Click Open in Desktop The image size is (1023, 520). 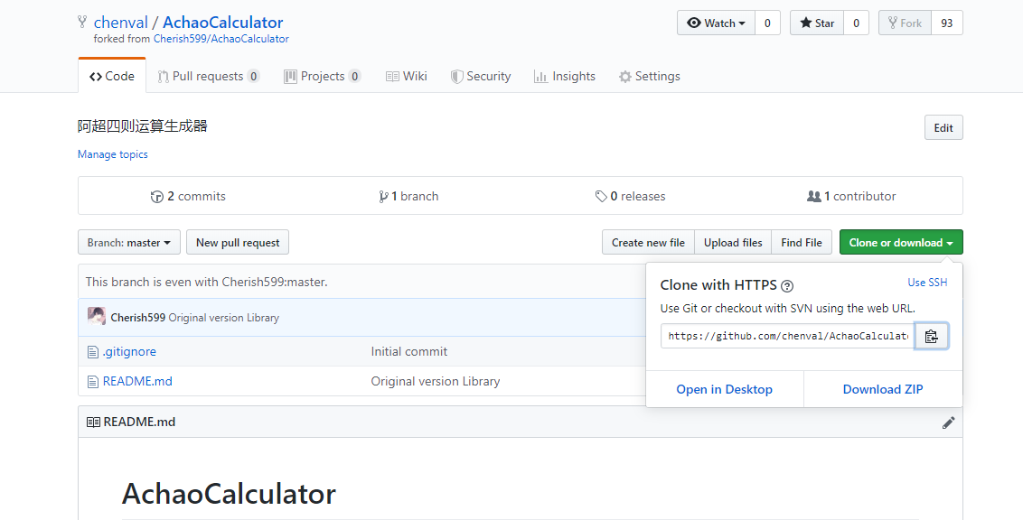pyautogui.click(x=724, y=389)
